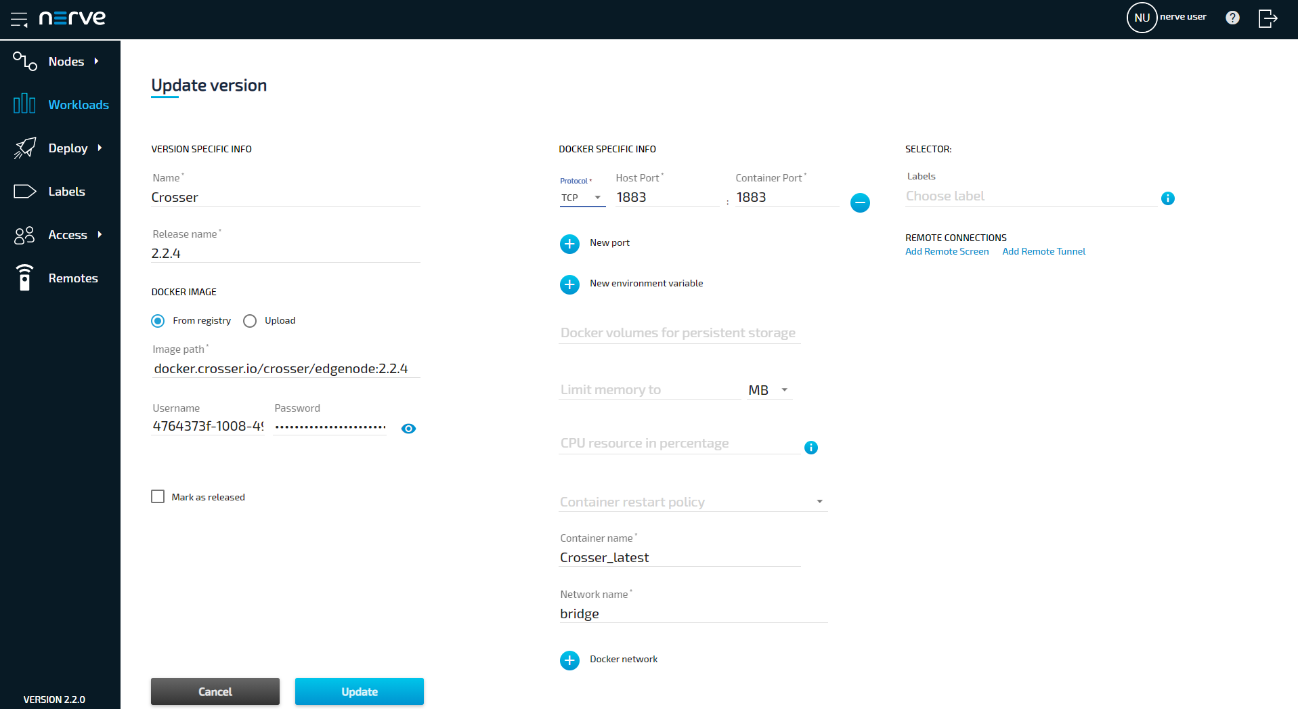Open the Protocol TCP dropdown
1298x709 pixels.
[x=582, y=198]
